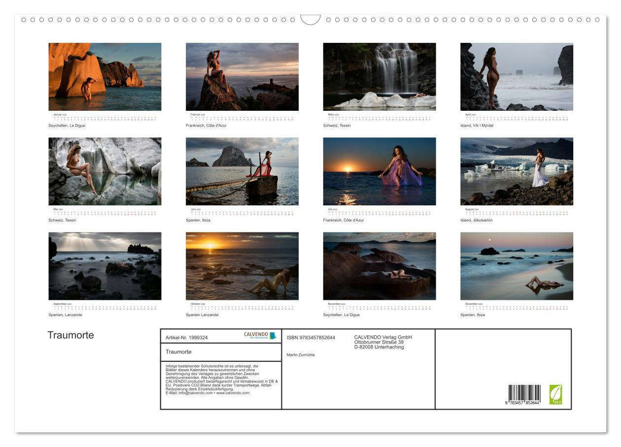Screen dimensions: 621x447
Task: Select the March waterfall photo
Action: tap(379, 77)
